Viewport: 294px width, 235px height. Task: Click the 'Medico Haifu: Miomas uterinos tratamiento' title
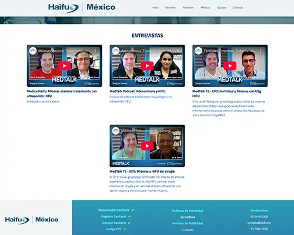(x=62, y=93)
